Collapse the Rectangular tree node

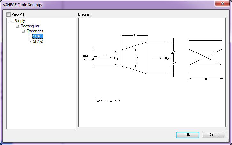point(17,26)
